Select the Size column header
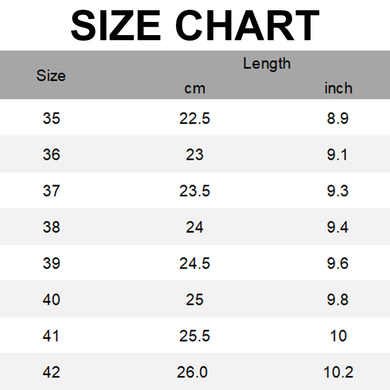The image size is (390, 390). pos(51,76)
